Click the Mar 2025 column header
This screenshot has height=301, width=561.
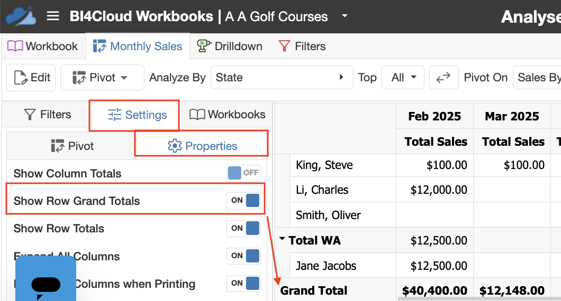click(512, 116)
